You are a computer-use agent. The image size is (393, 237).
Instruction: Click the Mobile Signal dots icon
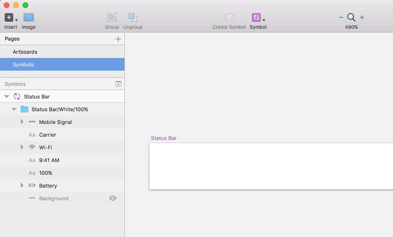[32, 122]
